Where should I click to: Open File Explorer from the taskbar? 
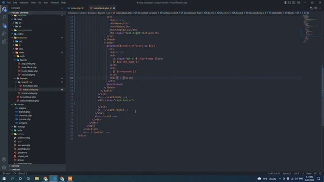tap(37, 178)
